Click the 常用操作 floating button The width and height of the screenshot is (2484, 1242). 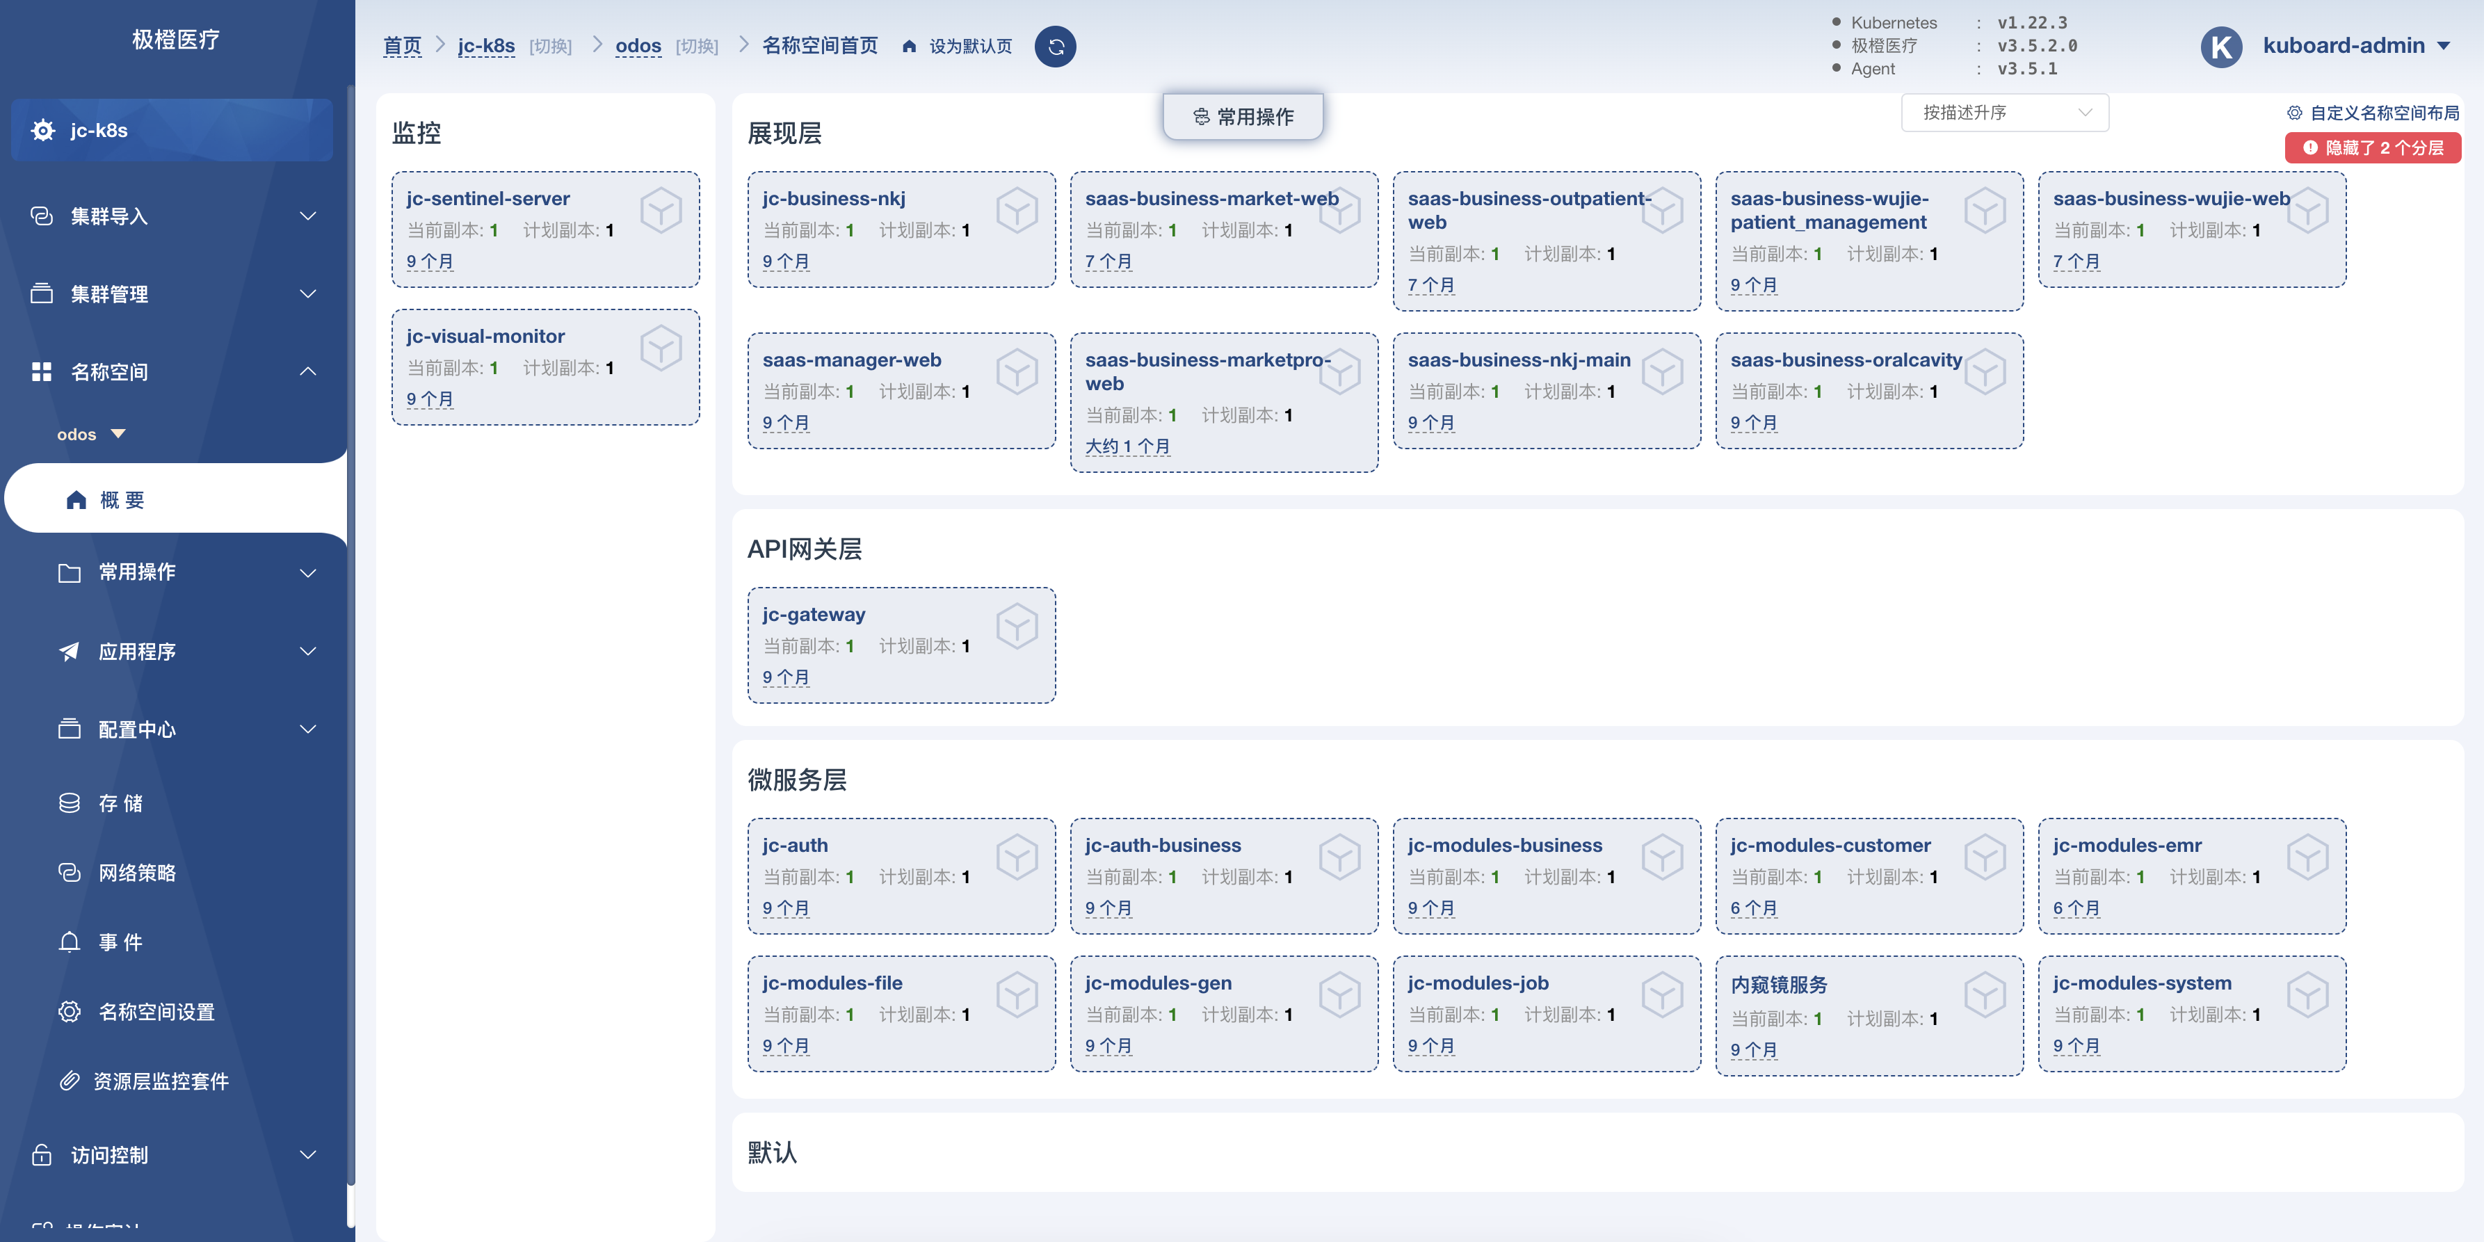pos(1243,117)
